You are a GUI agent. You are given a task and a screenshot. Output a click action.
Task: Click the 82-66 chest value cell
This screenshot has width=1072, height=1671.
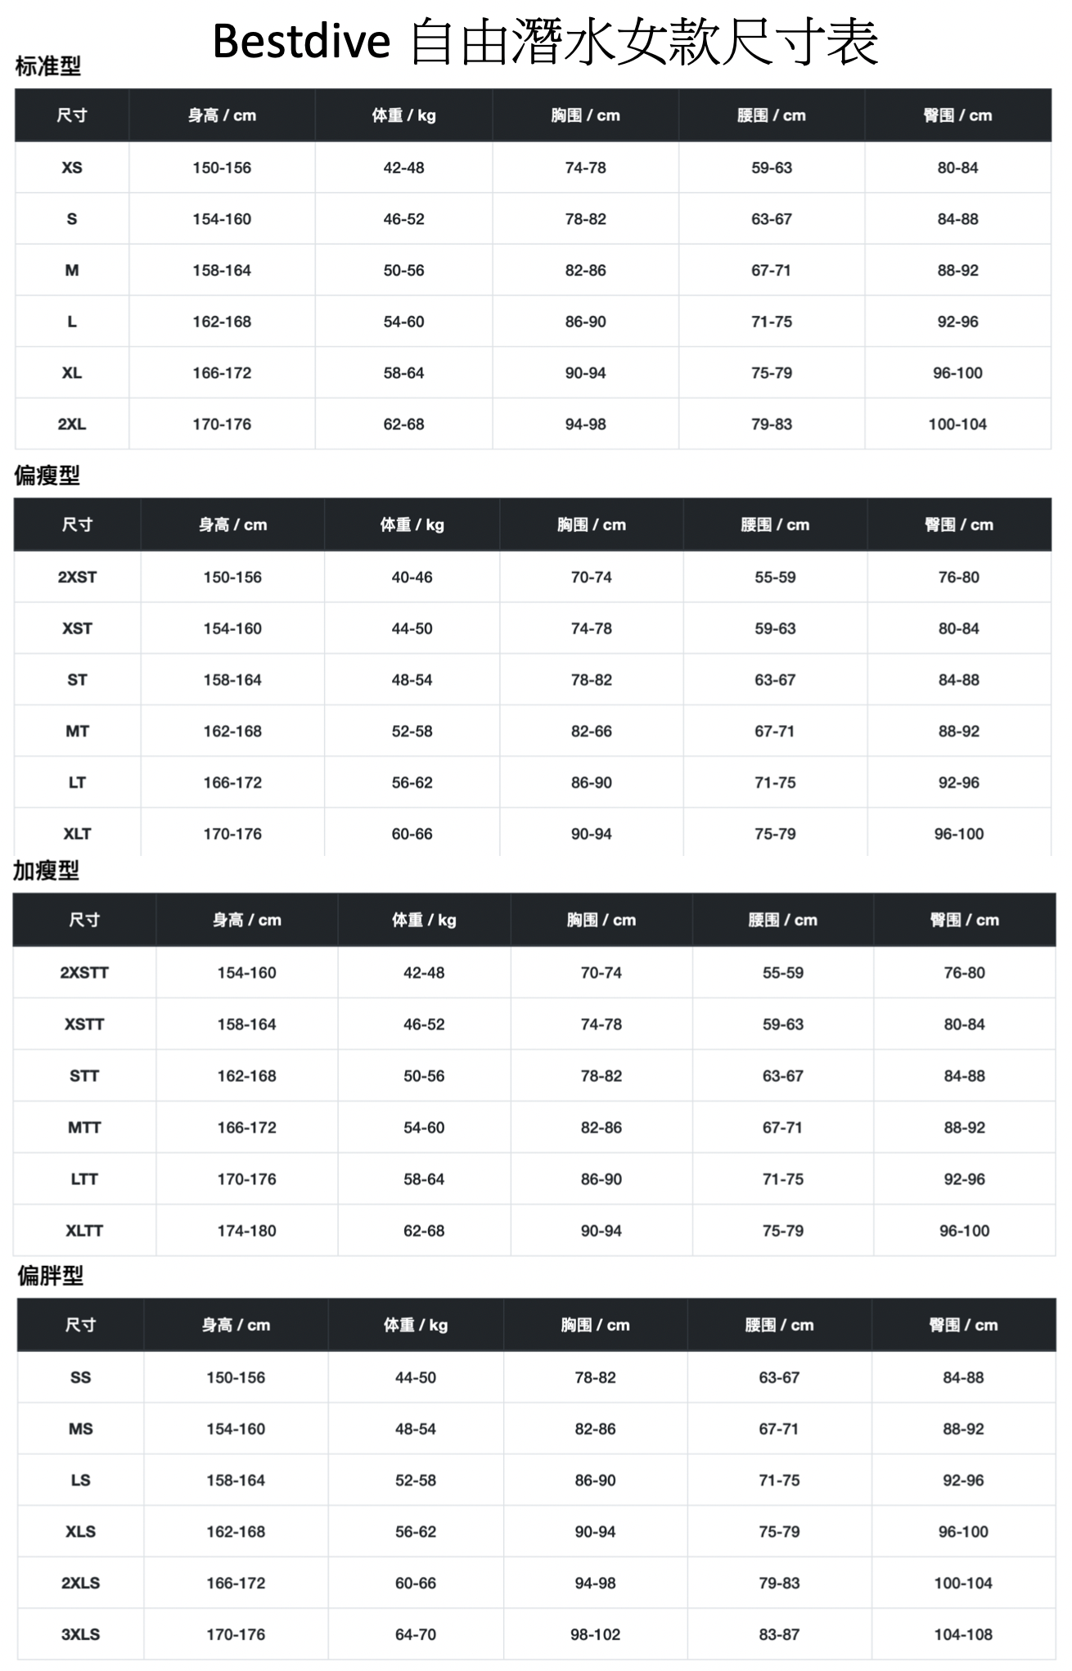click(x=591, y=731)
